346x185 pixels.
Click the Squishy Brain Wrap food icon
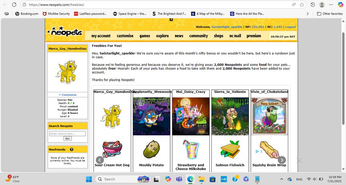coord(270,150)
